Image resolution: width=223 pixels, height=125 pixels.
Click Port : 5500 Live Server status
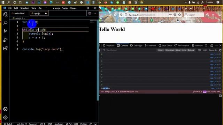pyautogui.click(x=72, y=124)
